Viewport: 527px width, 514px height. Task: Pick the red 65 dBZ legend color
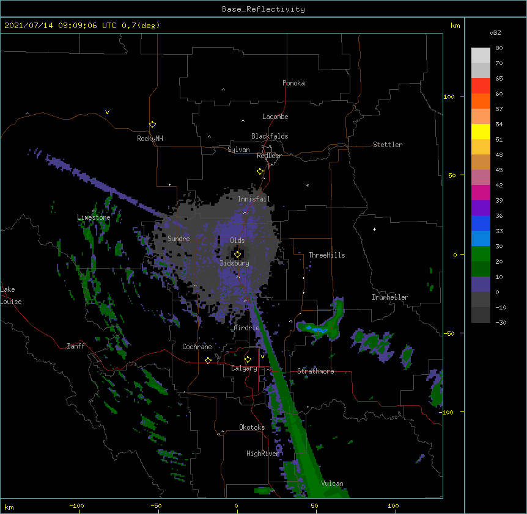(481, 85)
